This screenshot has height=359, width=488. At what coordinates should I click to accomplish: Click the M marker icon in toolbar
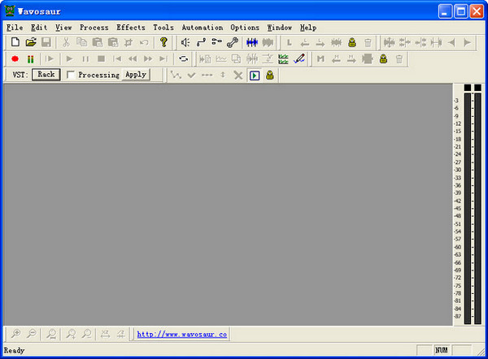tap(320, 58)
